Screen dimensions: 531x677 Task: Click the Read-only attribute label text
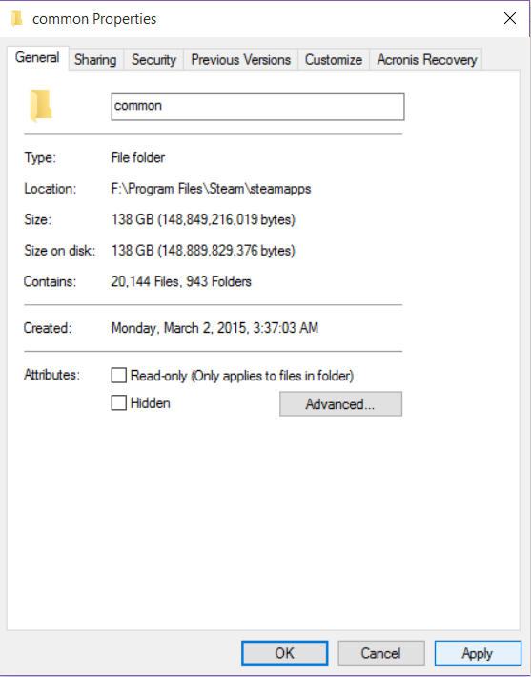[x=242, y=376]
